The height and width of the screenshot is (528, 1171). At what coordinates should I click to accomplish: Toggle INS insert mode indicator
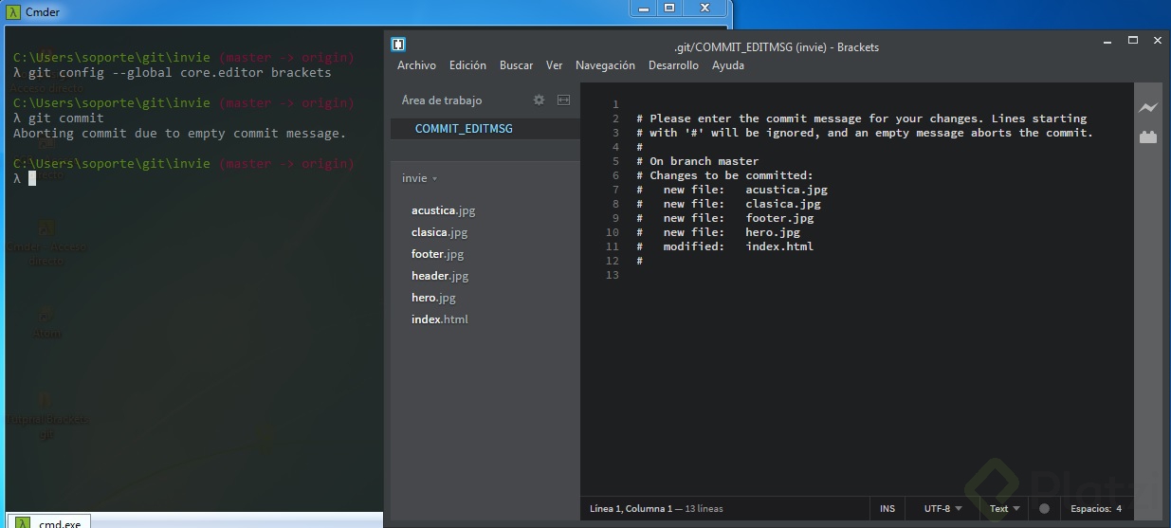click(887, 509)
